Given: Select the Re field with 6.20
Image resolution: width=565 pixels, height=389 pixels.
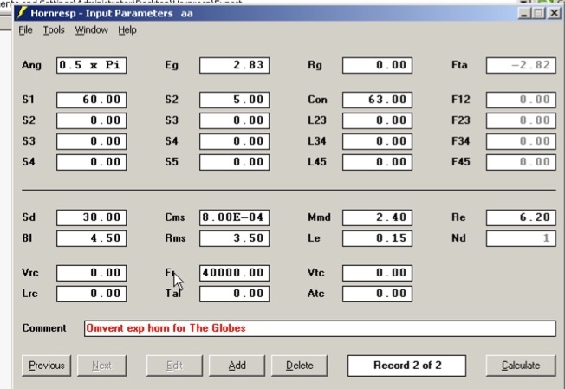Looking at the screenshot, I should point(521,217).
